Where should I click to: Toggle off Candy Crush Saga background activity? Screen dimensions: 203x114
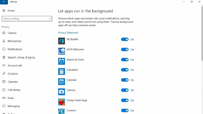tap(125, 100)
